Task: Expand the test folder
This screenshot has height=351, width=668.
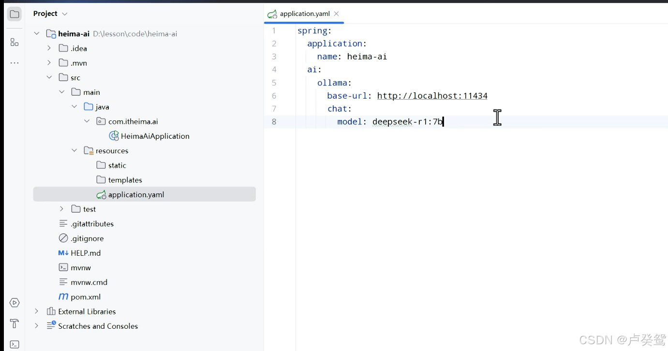Action: pyautogui.click(x=61, y=209)
